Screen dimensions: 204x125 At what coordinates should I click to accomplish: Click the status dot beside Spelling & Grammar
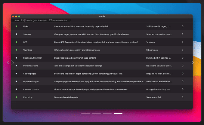pyautogui.click(x=16, y=58)
